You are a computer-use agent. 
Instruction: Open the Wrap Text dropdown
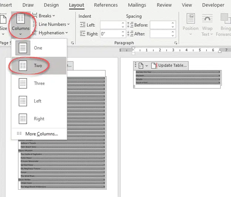pos(207,25)
